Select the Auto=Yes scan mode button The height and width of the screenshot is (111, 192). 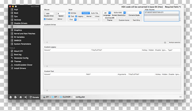tap(94, 13)
